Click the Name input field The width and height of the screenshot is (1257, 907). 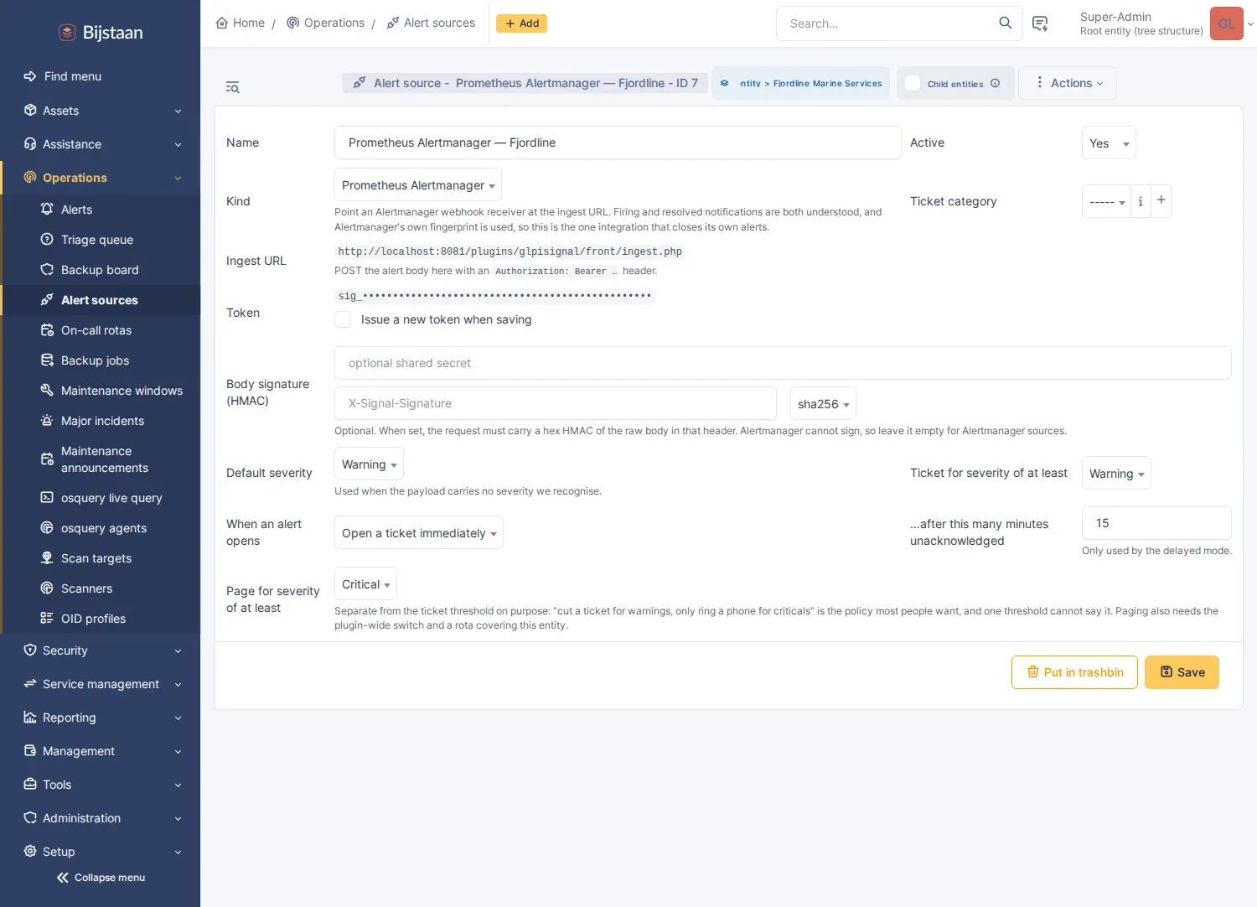(x=618, y=143)
